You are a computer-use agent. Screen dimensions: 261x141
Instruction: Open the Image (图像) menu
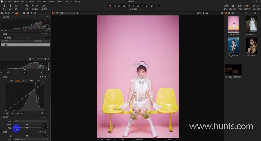tap(24, 1)
